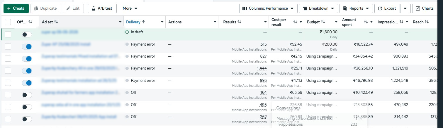This screenshot has height=128, width=443.
Task: Click the Duplicate copy icon
Action: 36,8
